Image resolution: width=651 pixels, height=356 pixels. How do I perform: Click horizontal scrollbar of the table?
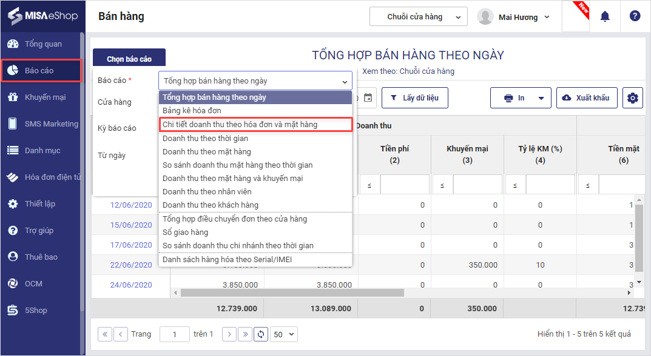[x=292, y=292]
